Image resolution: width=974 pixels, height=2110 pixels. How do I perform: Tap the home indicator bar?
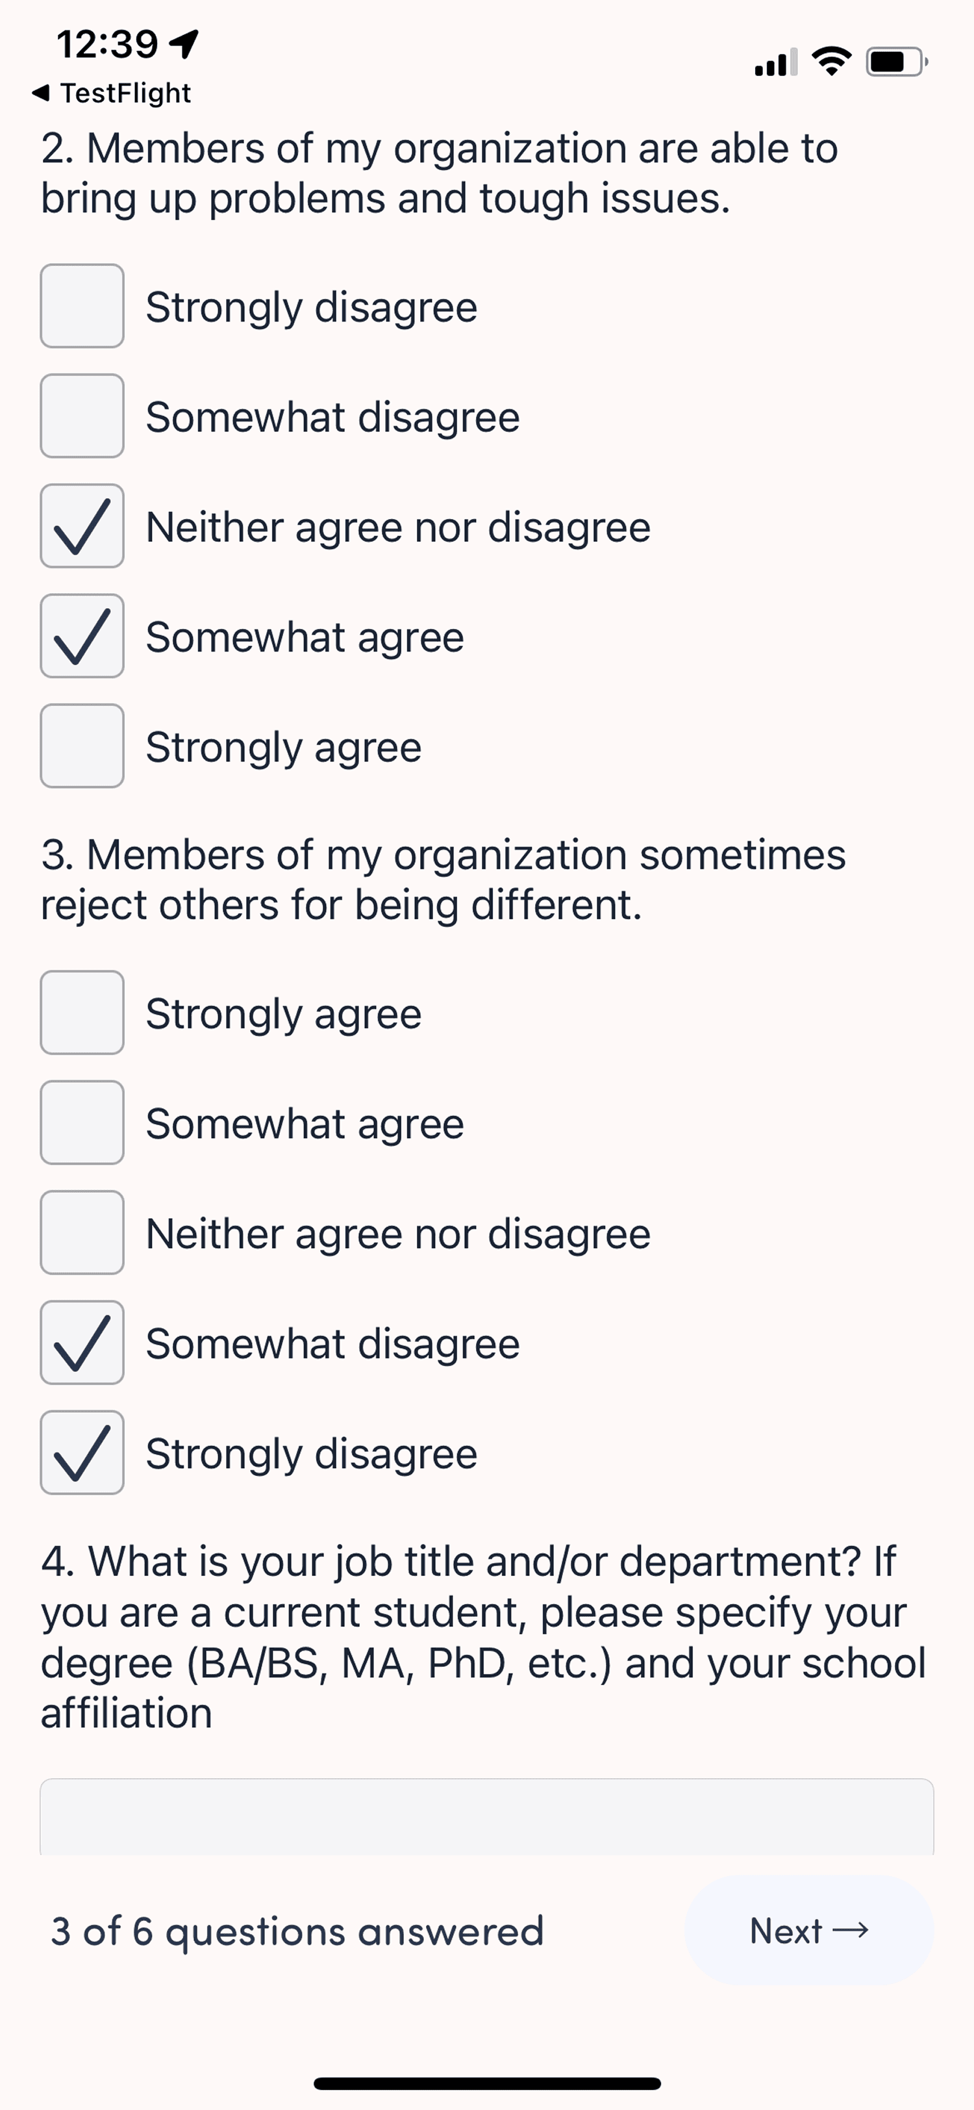point(487,2084)
